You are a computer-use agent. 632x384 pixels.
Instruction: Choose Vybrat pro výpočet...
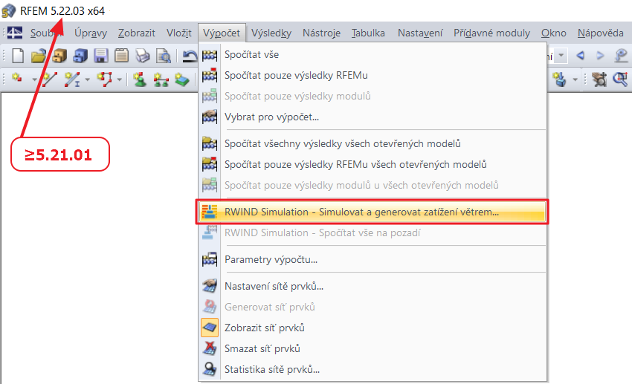click(374, 117)
